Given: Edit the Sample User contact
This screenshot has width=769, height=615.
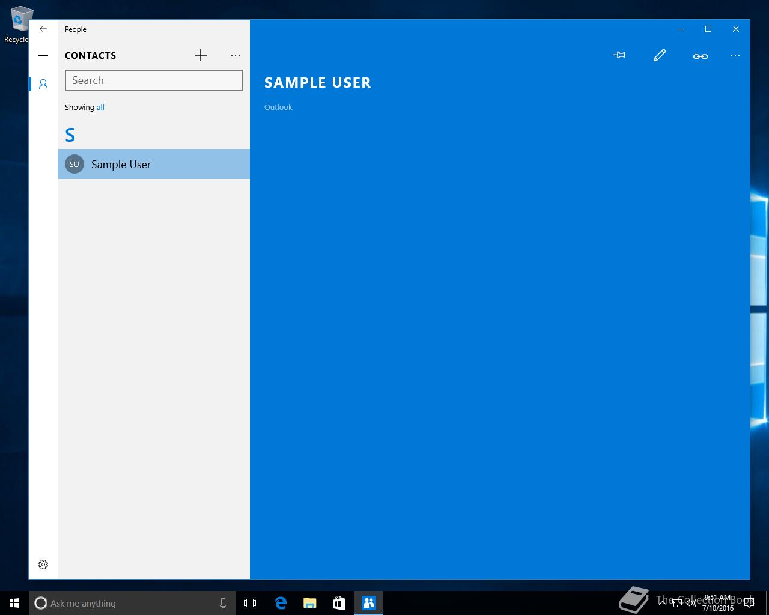Looking at the screenshot, I should click(660, 55).
